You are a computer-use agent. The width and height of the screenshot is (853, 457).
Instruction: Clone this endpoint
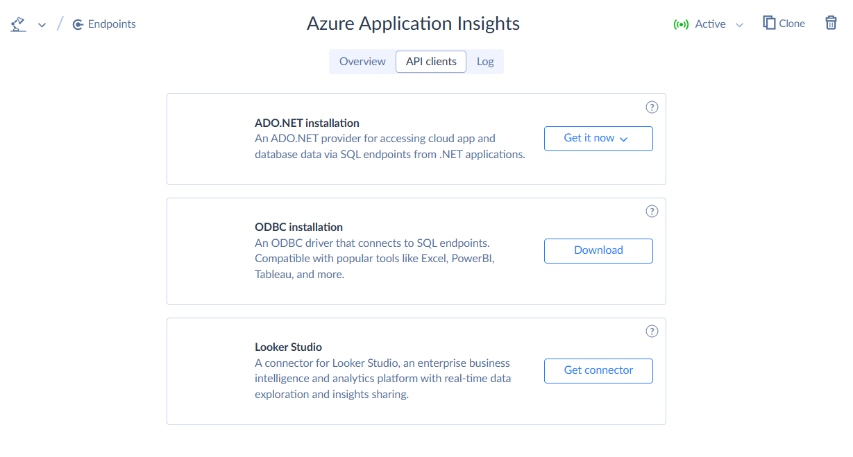coord(784,24)
